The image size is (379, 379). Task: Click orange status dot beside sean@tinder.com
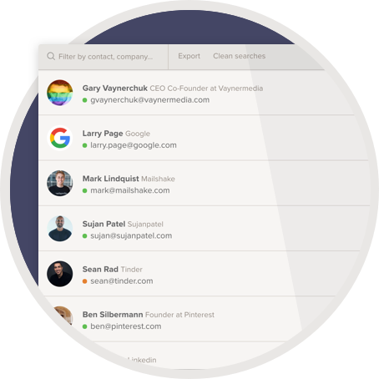85,281
